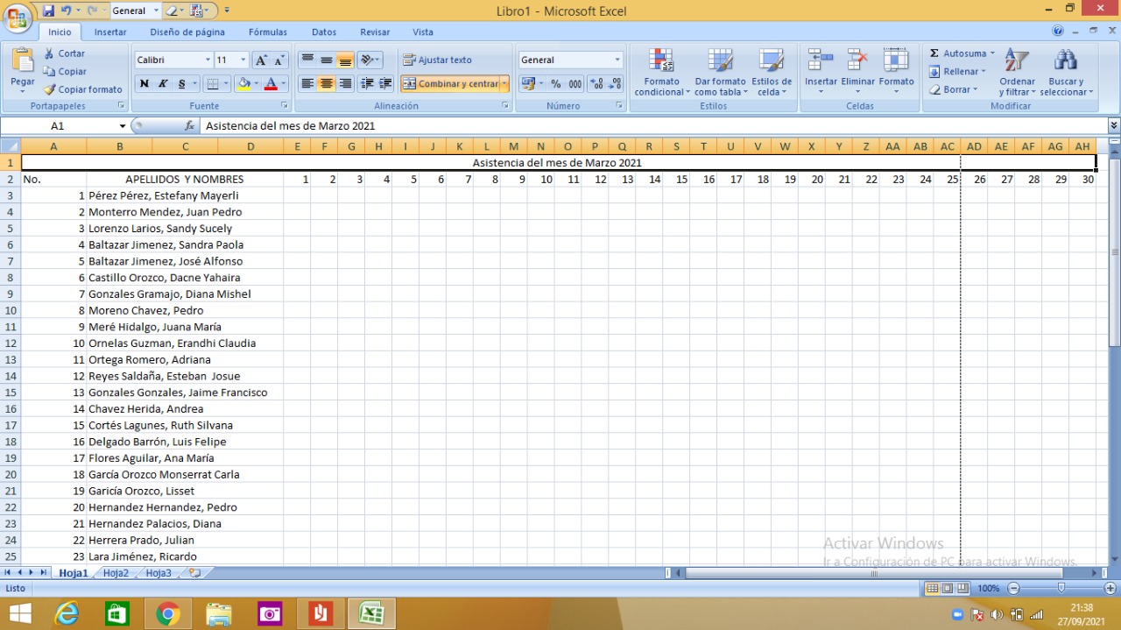The height and width of the screenshot is (630, 1121).
Task: Open the Fórmulas ribbon tab
Action: coord(268,32)
